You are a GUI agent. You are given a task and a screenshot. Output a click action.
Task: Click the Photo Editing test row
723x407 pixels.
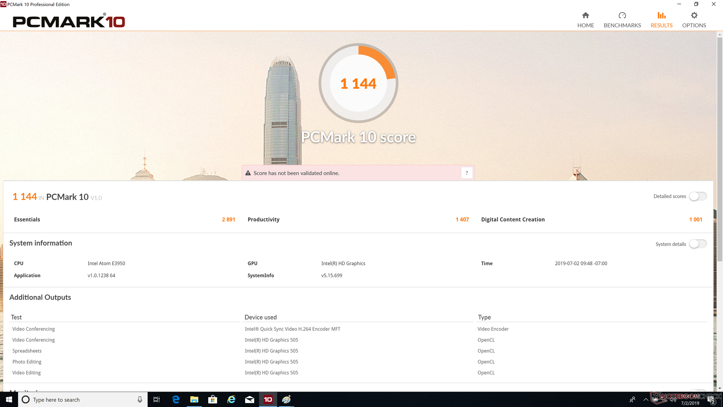[x=27, y=362]
